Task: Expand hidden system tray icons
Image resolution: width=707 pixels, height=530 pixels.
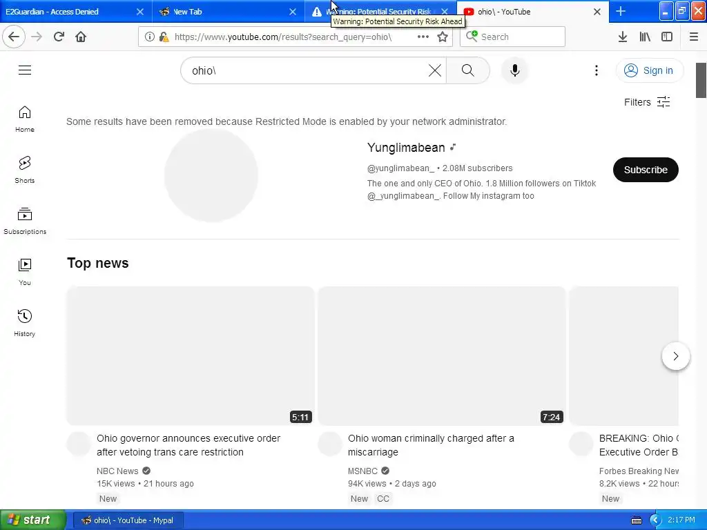Action: point(655,520)
